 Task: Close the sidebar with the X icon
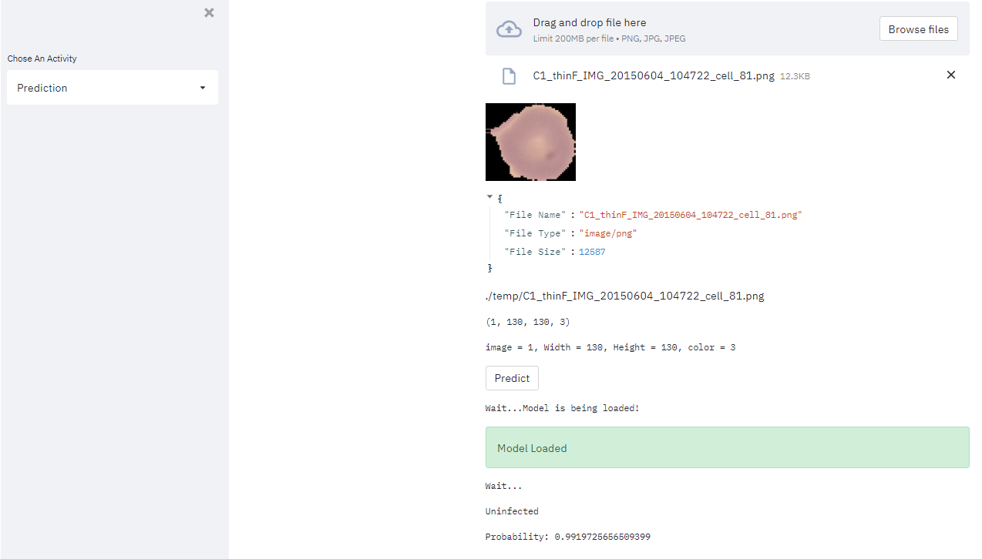point(209,12)
